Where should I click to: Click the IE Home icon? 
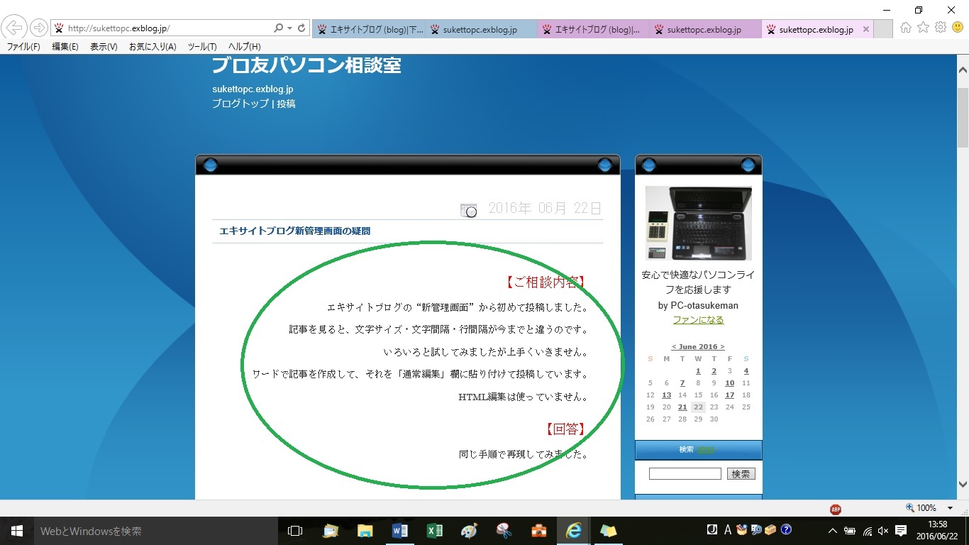906,28
